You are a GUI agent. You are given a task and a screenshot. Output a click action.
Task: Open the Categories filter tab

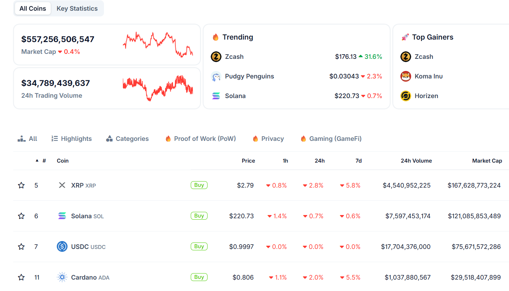(x=128, y=139)
